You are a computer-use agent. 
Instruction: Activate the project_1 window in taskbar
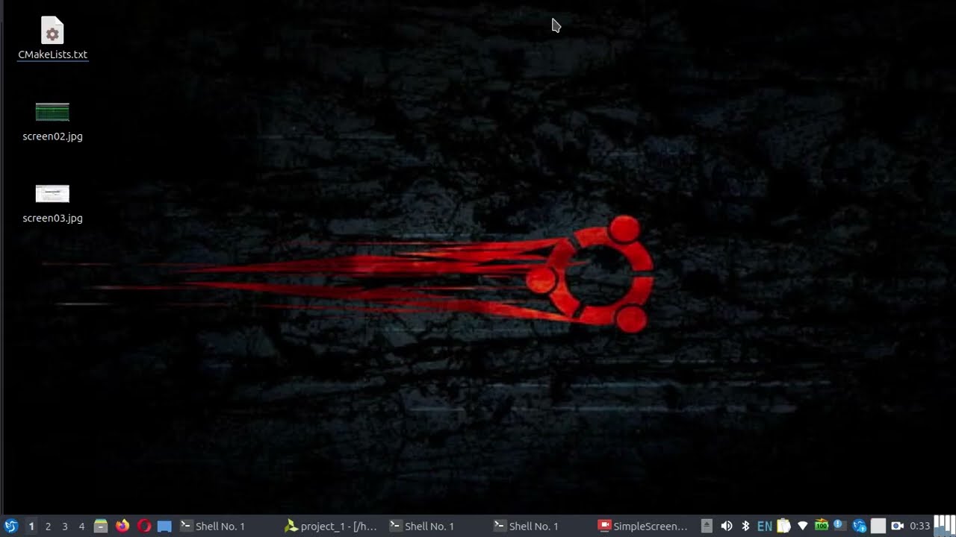pos(332,526)
